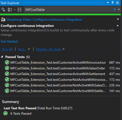Click the streaming video icon
The image size is (122, 120).
(3, 19)
